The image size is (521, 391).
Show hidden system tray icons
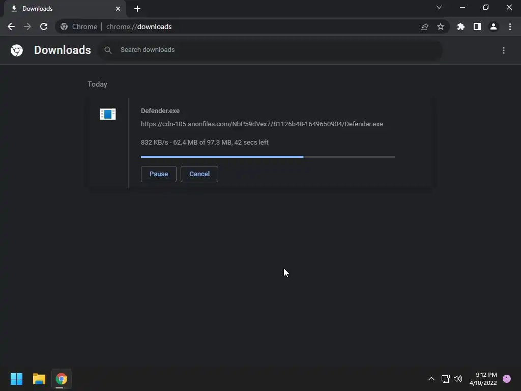click(x=431, y=379)
